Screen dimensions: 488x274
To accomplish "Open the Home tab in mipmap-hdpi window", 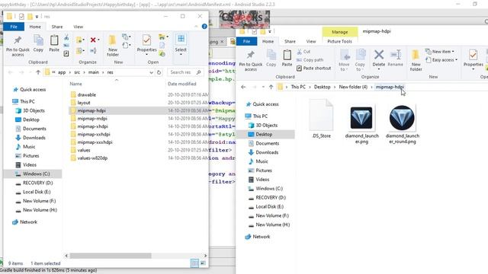I will pos(268,41).
